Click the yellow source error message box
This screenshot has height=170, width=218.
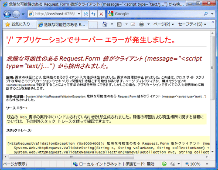tap(106, 119)
